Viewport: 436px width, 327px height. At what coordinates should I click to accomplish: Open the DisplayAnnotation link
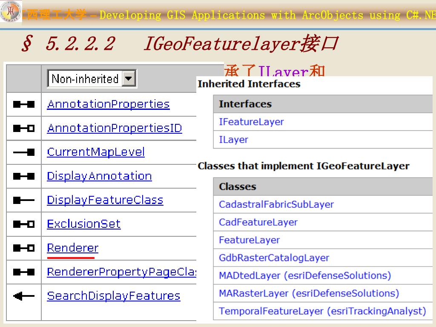(x=99, y=176)
